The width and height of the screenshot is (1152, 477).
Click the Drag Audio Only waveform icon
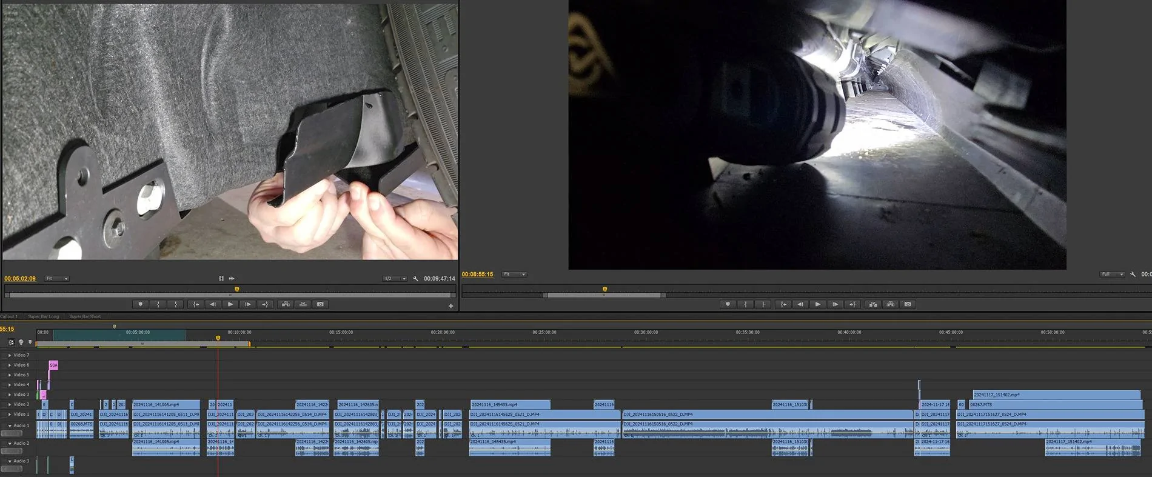pyautogui.click(x=232, y=279)
